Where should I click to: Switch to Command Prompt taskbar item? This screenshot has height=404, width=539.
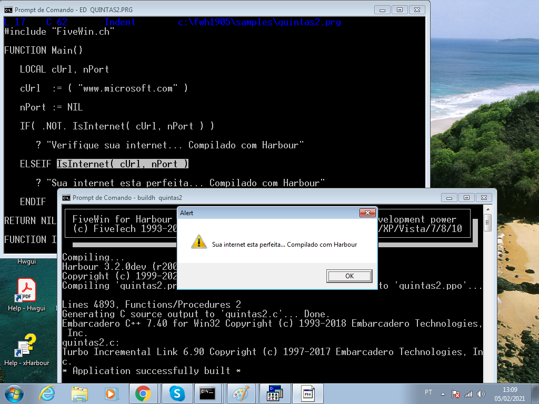[208, 393]
